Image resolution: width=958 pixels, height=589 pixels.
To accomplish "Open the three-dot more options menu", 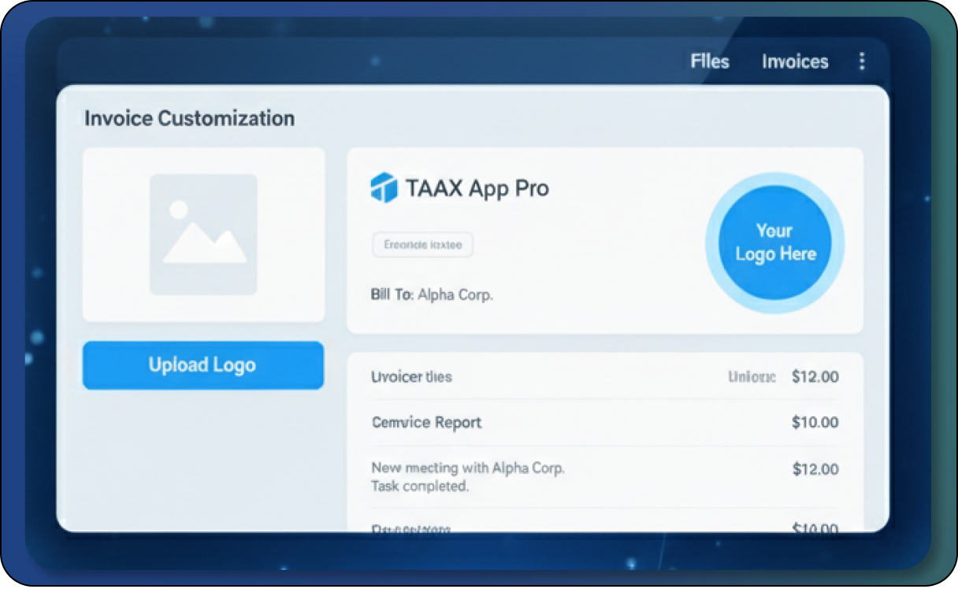I will click(x=862, y=62).
